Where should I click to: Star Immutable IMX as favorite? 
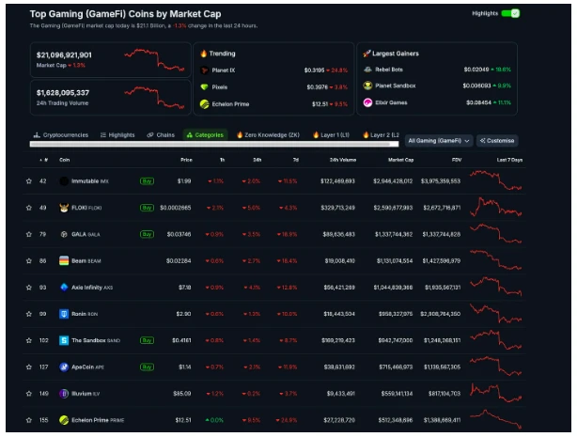(29, 180)
